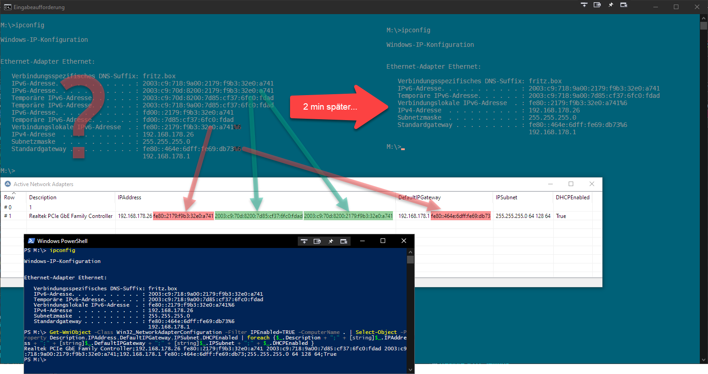Click the Eingabeaufforderung scrollbar thumb
This screenshot has height=374, width=708.
pos(703,25)
